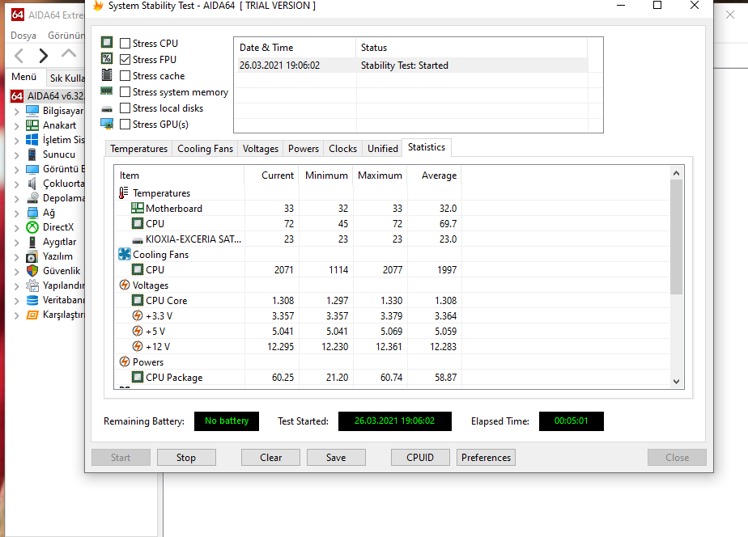Enable the Stress cache checkbox
Screen dimensions: 748x537
pyautogui.click(x=125, y=76)
